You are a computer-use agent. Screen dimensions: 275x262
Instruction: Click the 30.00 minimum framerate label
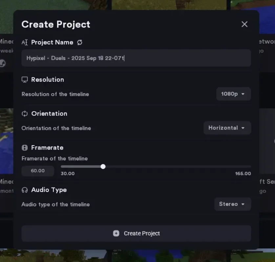tap(68, 173)
